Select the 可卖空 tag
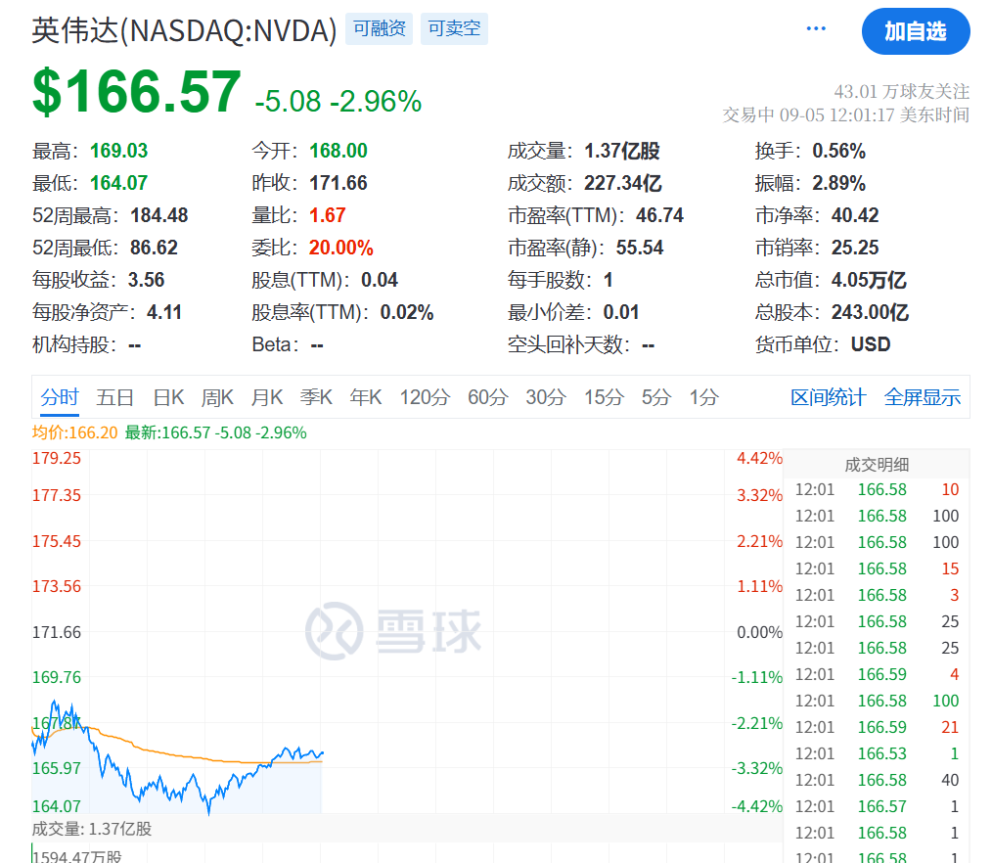This screenshot has height=863, width=992. click(x=454, y=28)
